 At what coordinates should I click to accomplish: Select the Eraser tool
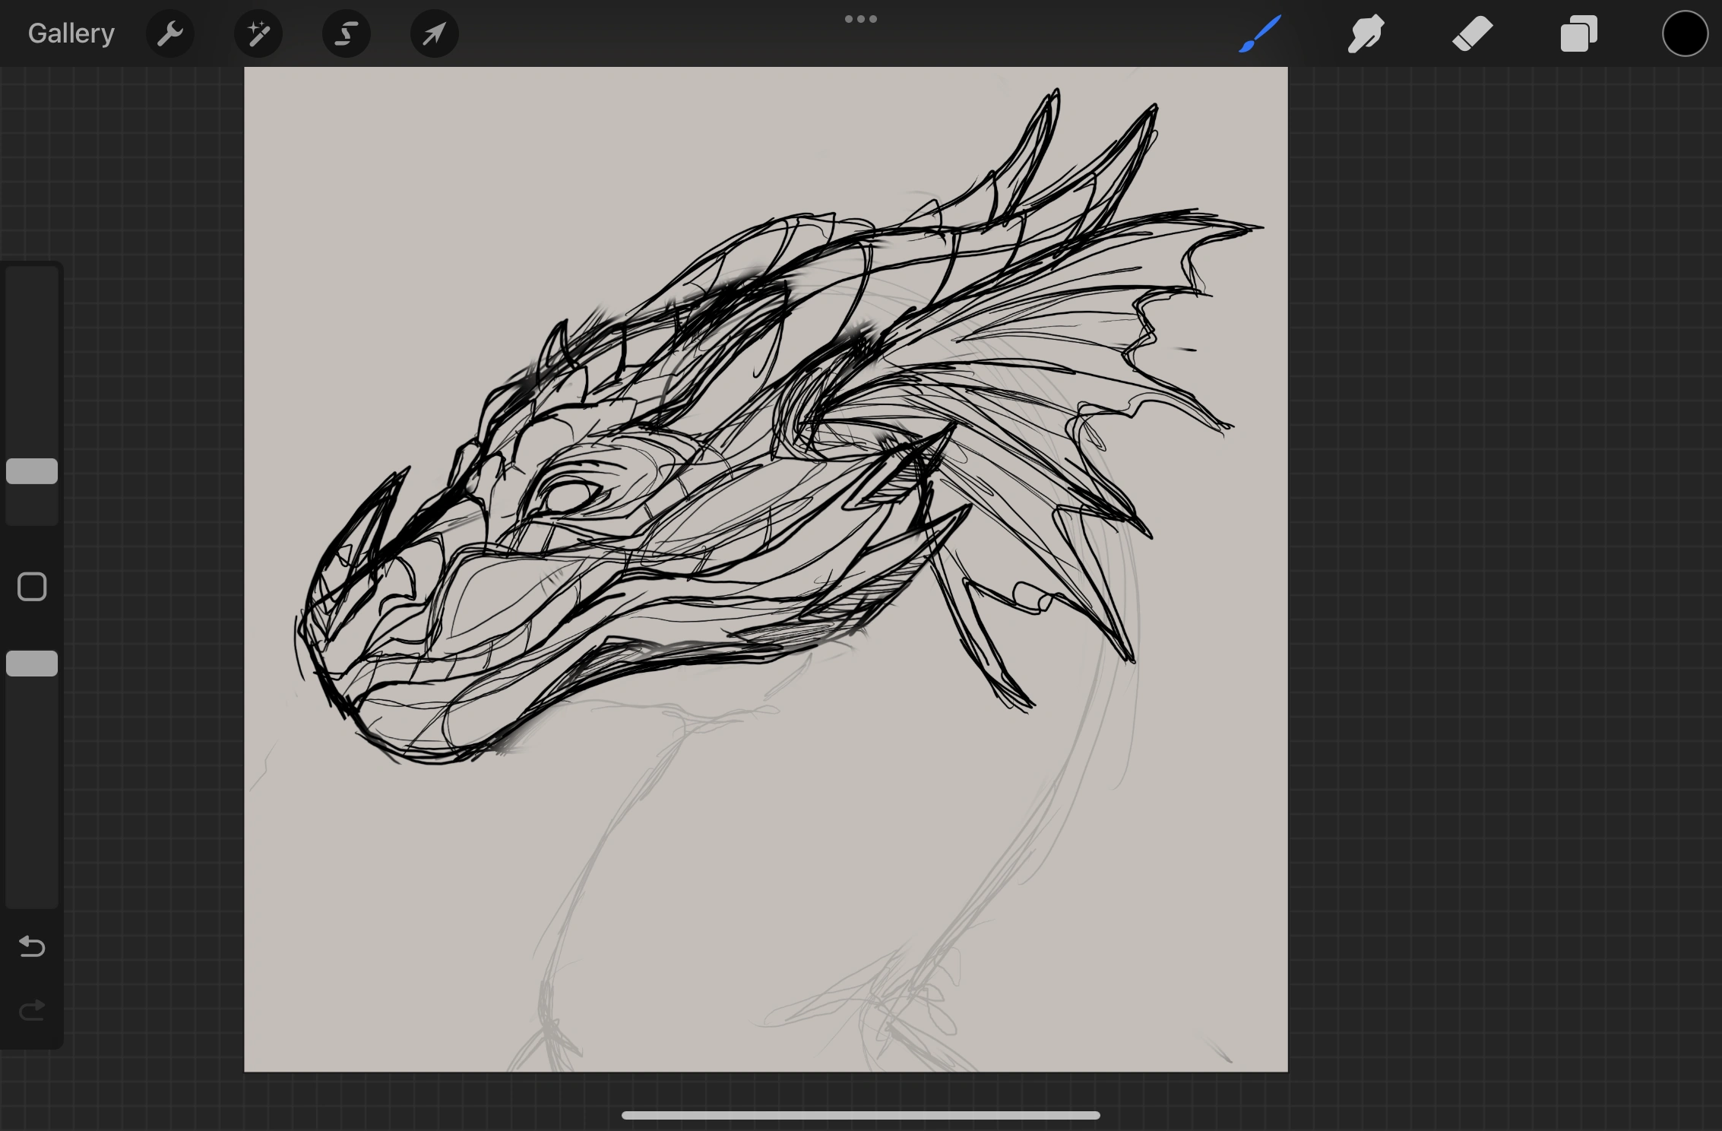pos(1471,33)
